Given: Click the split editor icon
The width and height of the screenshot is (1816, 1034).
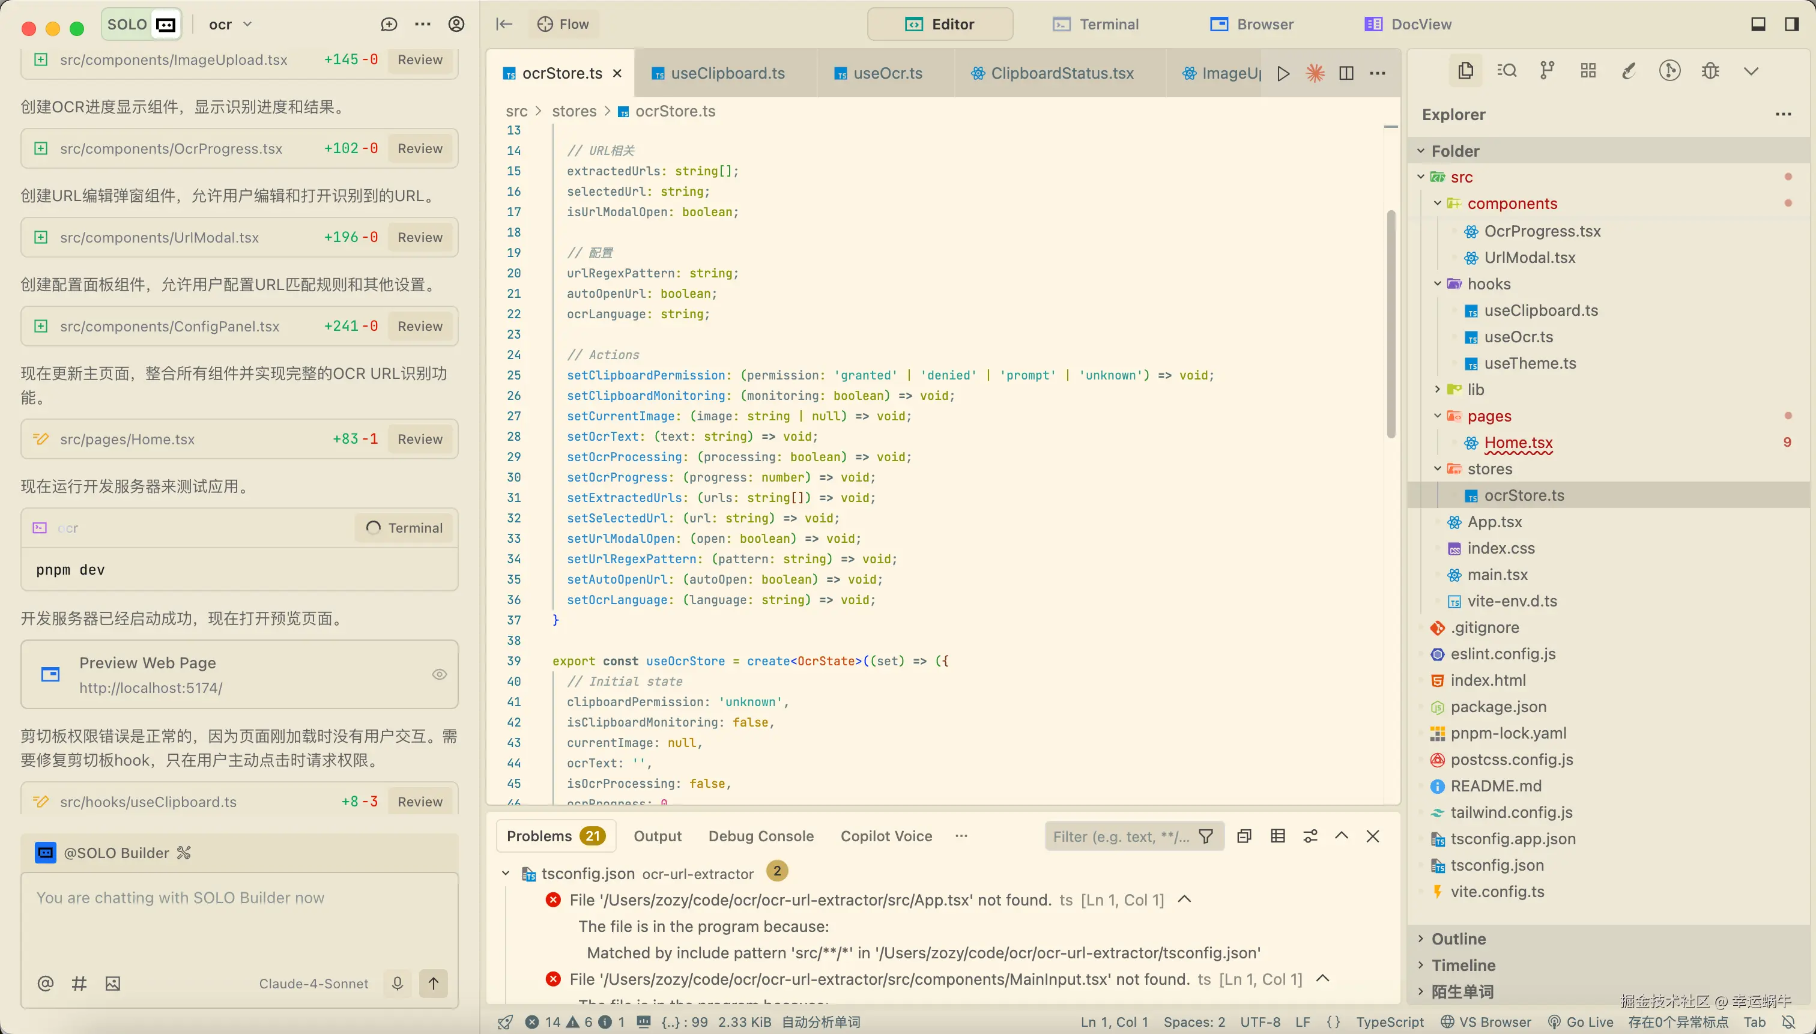Looking at the screenshot, I should coord(1346,73).
